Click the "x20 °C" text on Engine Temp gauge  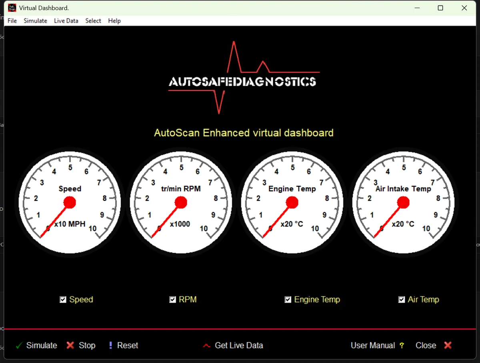click(292, 224)
